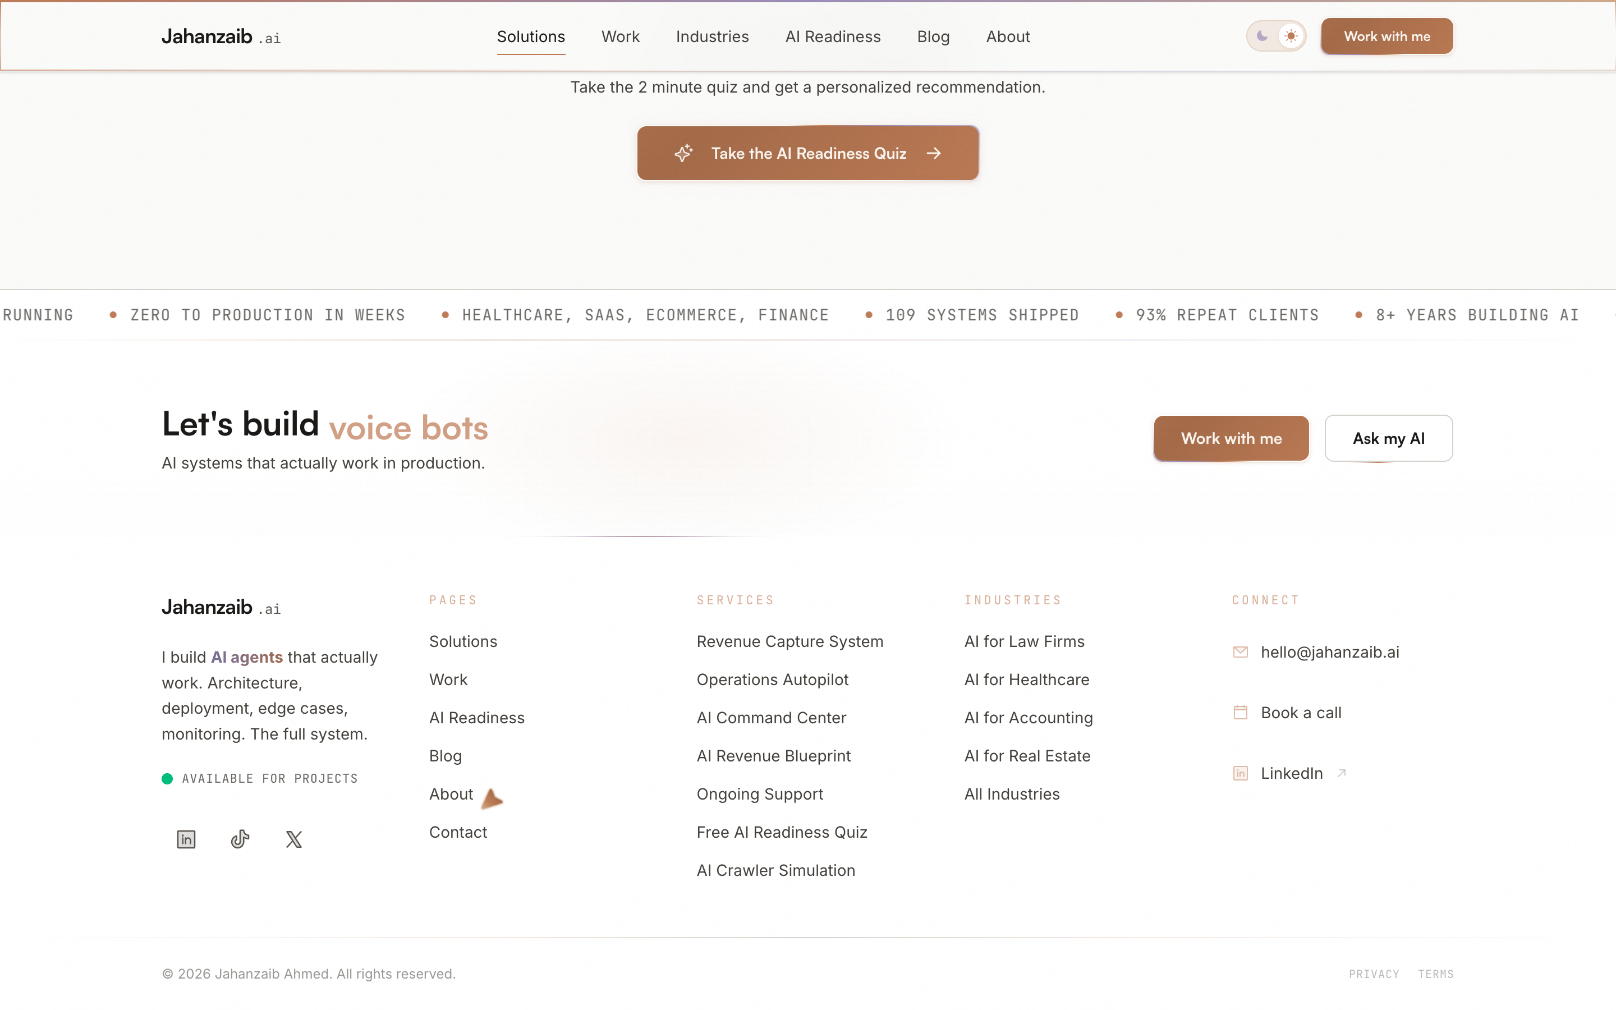Open the Solutions nav item
This screenshot has height=1010, width=1616.
(531, 36)
